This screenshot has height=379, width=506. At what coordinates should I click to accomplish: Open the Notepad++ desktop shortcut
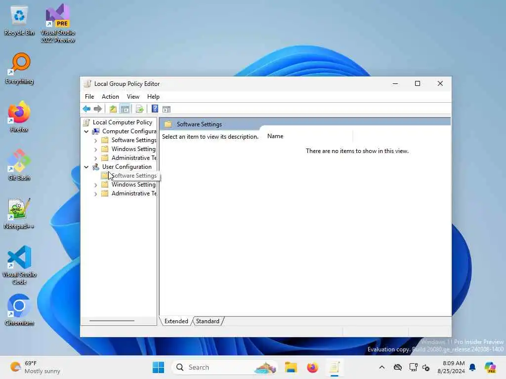(x=19, y=213)
